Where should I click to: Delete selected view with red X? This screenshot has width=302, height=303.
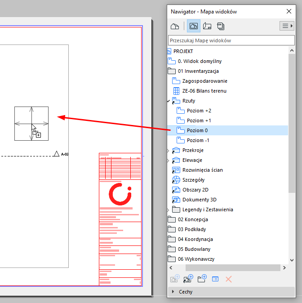(228, 279)
